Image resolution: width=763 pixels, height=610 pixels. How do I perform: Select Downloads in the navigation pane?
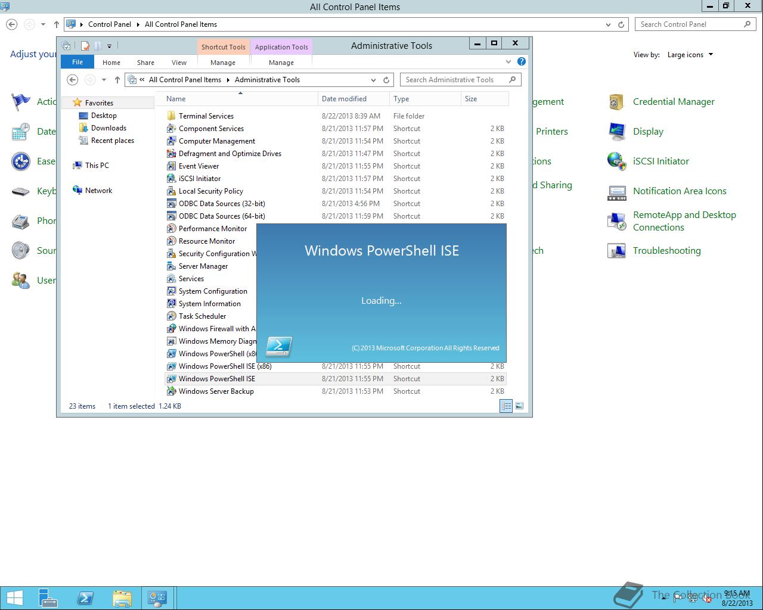click(108, 128)
